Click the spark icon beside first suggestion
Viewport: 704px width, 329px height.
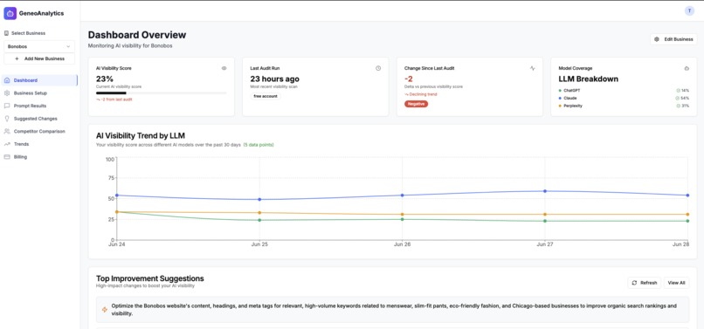point(105,310)
